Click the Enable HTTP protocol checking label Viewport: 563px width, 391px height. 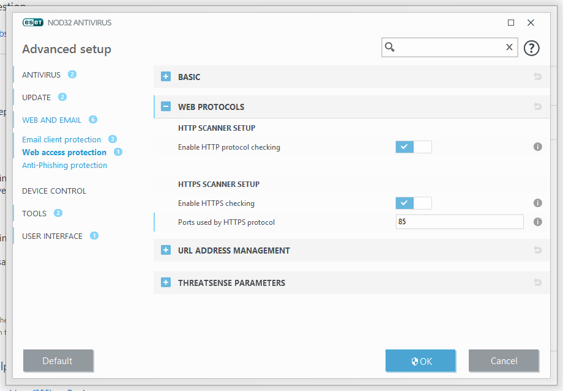tap(229, 147)
